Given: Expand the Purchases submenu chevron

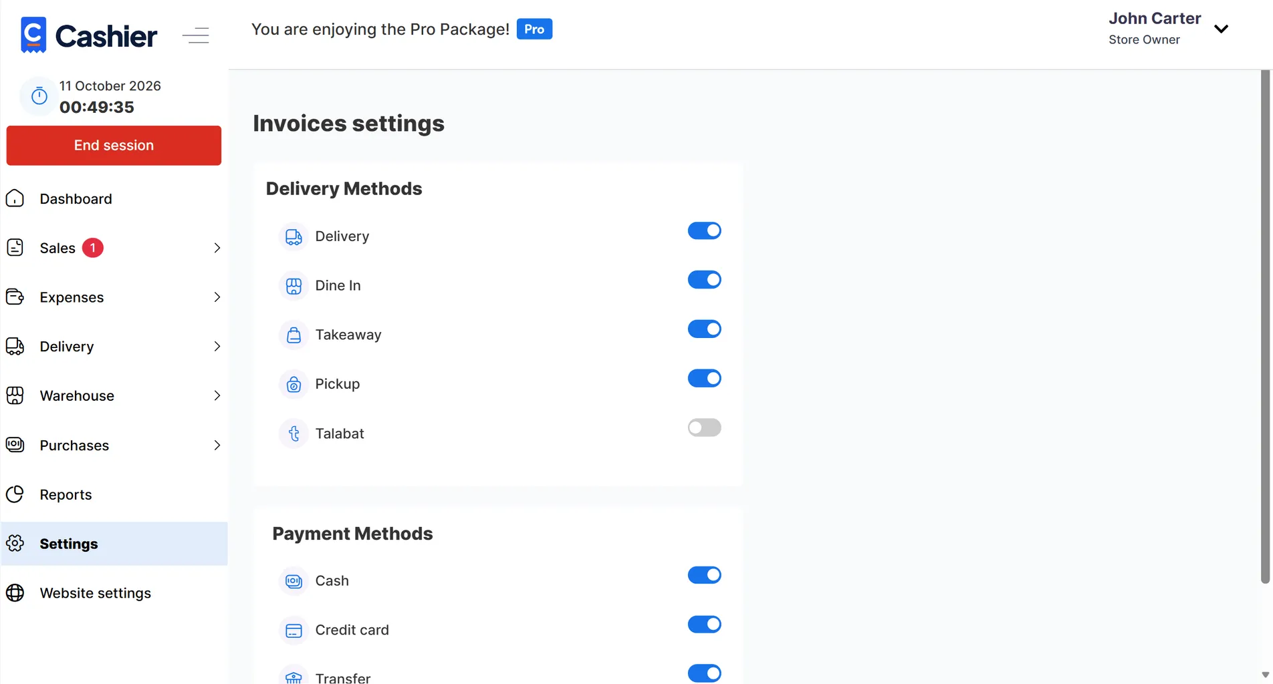Looking at the screenshot, I should pos(217,445).
